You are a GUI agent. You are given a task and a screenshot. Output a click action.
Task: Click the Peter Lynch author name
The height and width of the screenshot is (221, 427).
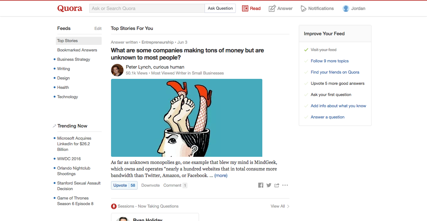[138, 67]
